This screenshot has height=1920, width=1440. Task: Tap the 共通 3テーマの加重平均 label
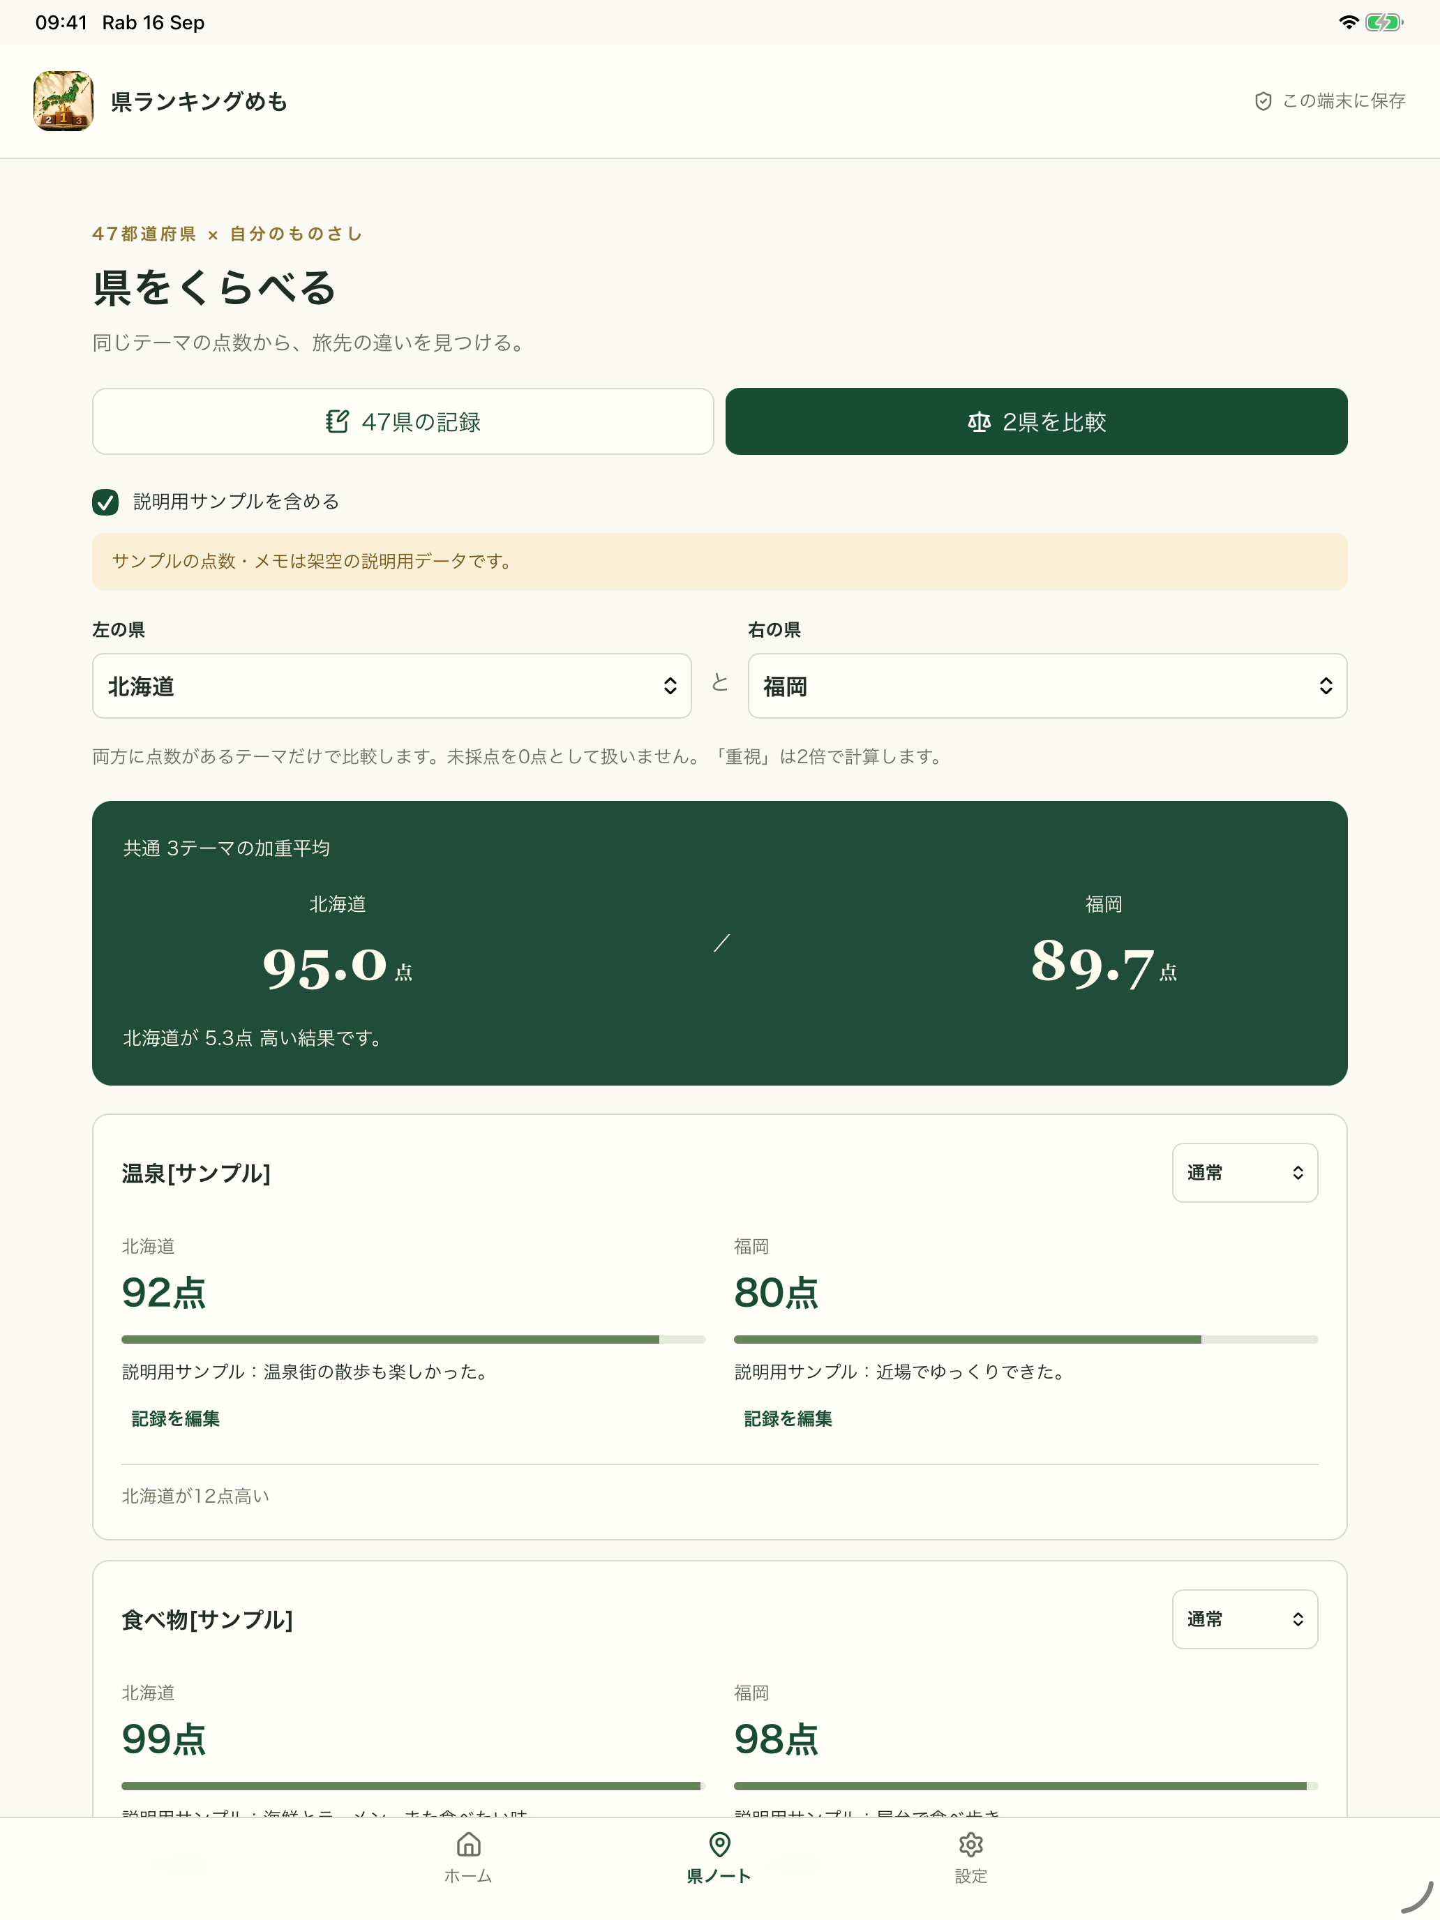[x=227, y=848]
